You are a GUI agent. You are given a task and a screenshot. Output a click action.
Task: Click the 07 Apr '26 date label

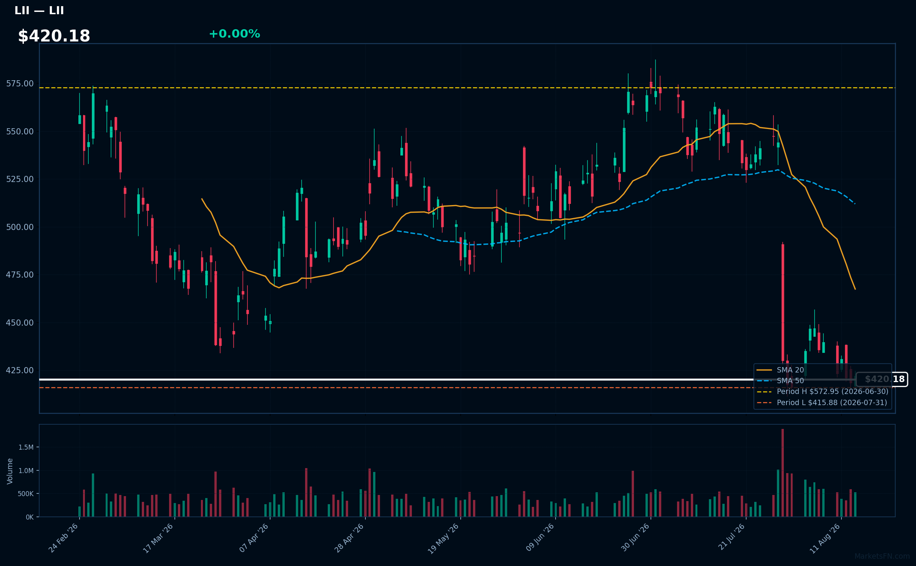point(254,538)
